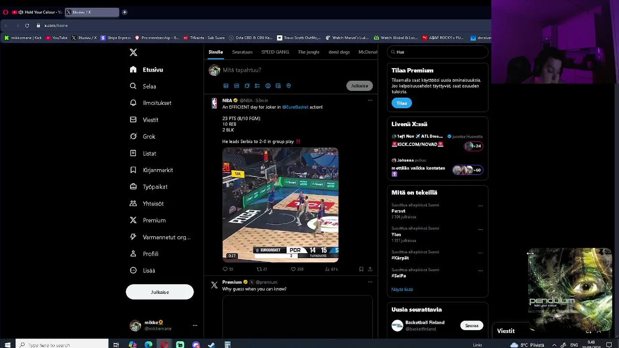Open more options for #SaiPa trend
This screenshot has height=348, width=619.
(x=480, y=271)
